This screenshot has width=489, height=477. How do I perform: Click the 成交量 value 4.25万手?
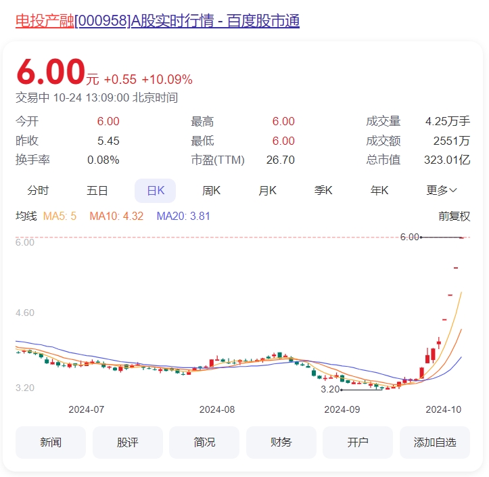point(448,121)
